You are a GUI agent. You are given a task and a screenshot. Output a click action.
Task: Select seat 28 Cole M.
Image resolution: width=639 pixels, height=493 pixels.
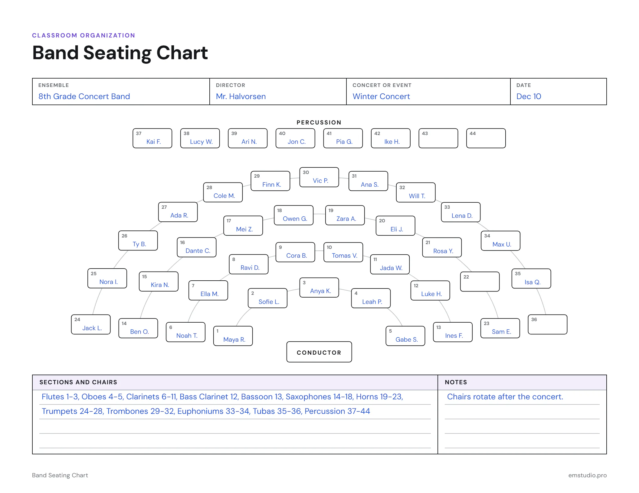pos(223,192)
